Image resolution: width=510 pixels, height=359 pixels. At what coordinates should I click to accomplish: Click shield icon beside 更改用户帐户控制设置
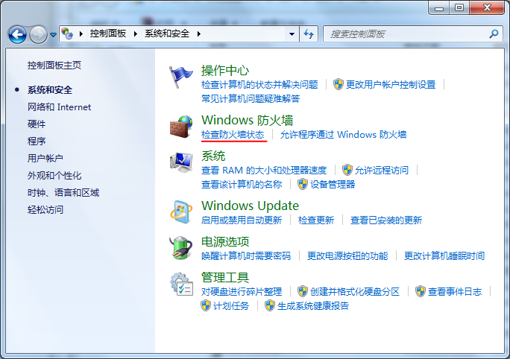(x=339, y=84)
